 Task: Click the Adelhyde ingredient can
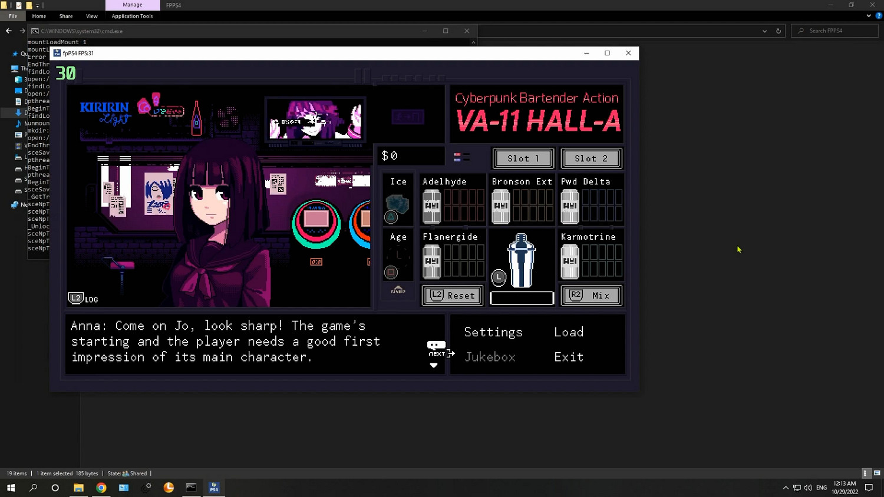[x=432, y=206]
